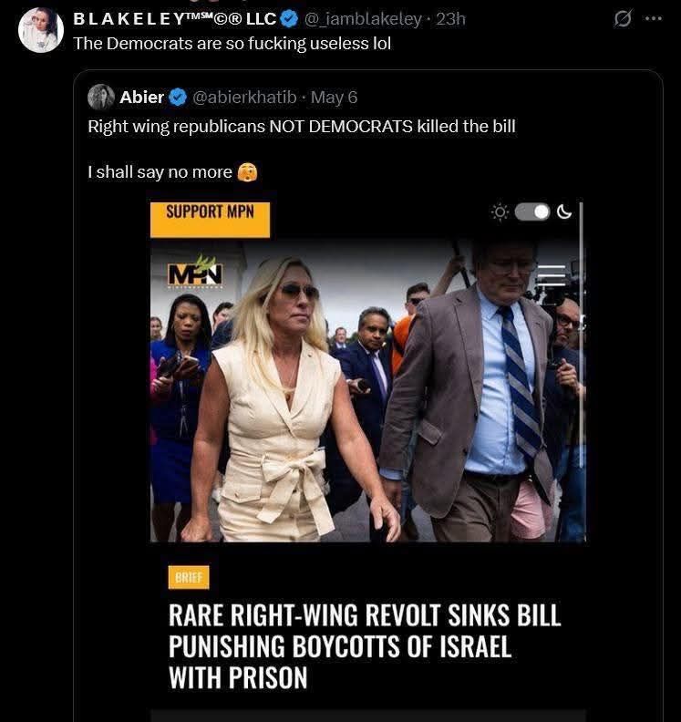
Task: Open the hamburger menu on MPN page
Action: (551, 275)
